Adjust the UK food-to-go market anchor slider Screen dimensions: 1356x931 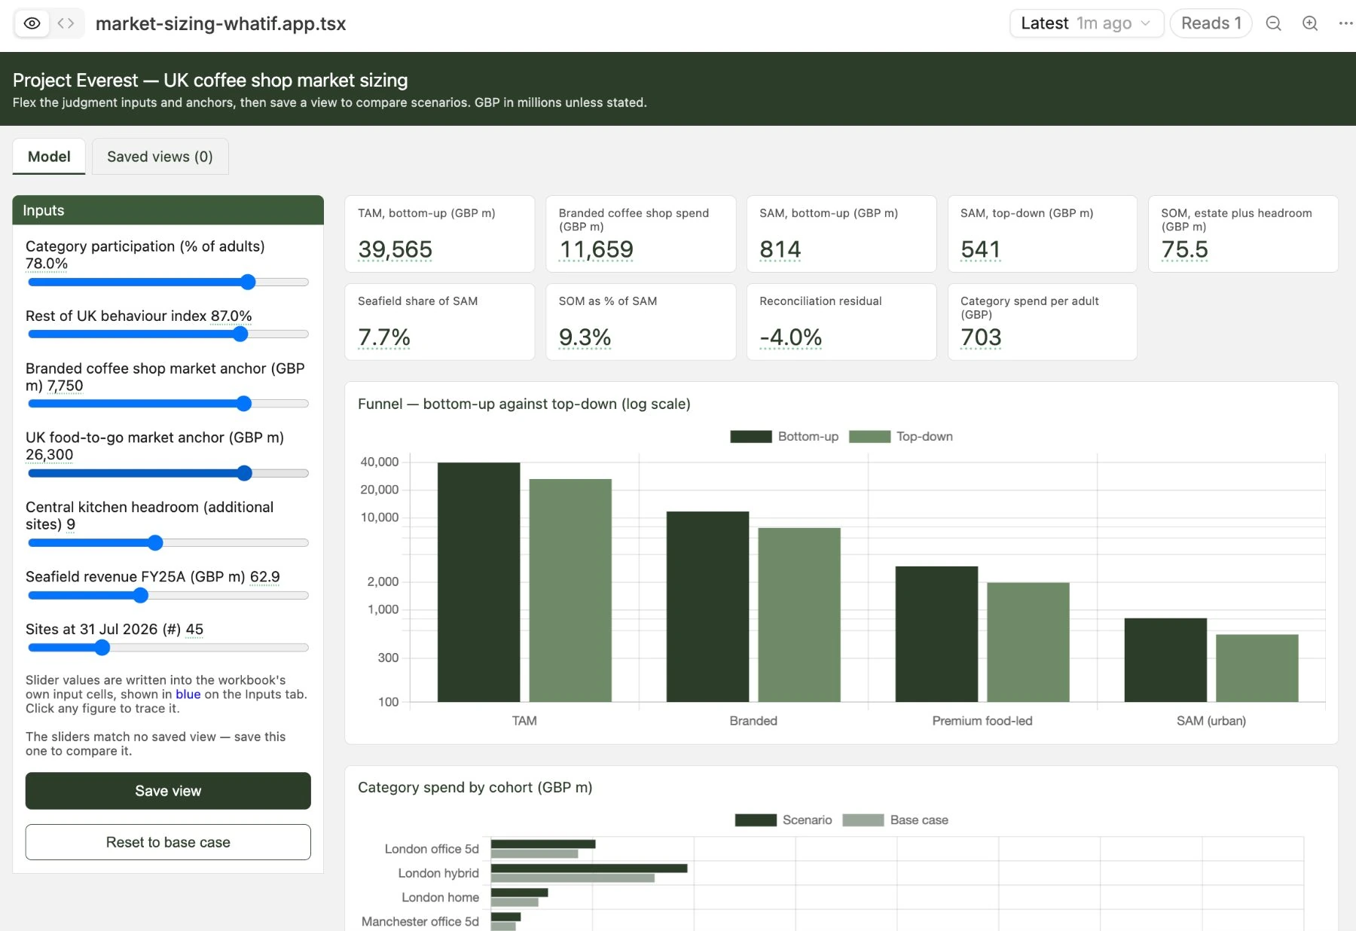pos(169,473)
